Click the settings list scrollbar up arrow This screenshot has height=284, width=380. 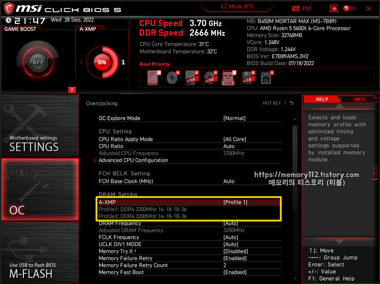pyautogui.click(x=295, y=119)
